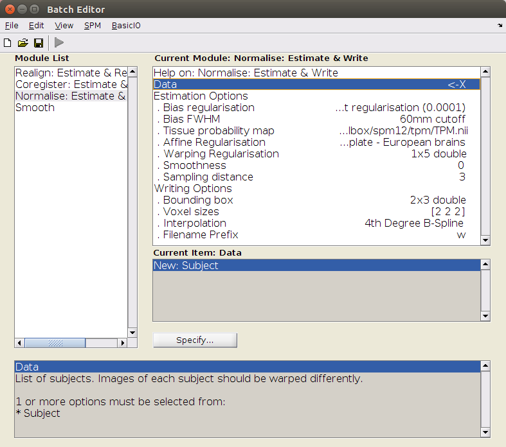Select the Interpolation row
506x447 pixels.
pos(316,223)
